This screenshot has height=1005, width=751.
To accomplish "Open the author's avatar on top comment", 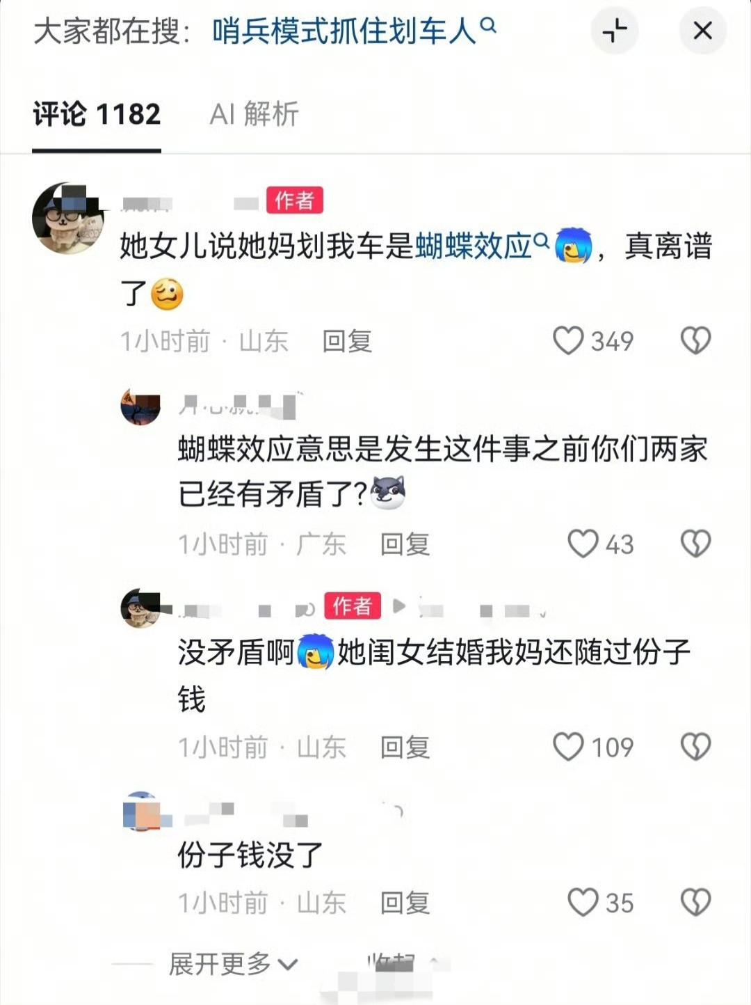I will [x=68, y=219].
